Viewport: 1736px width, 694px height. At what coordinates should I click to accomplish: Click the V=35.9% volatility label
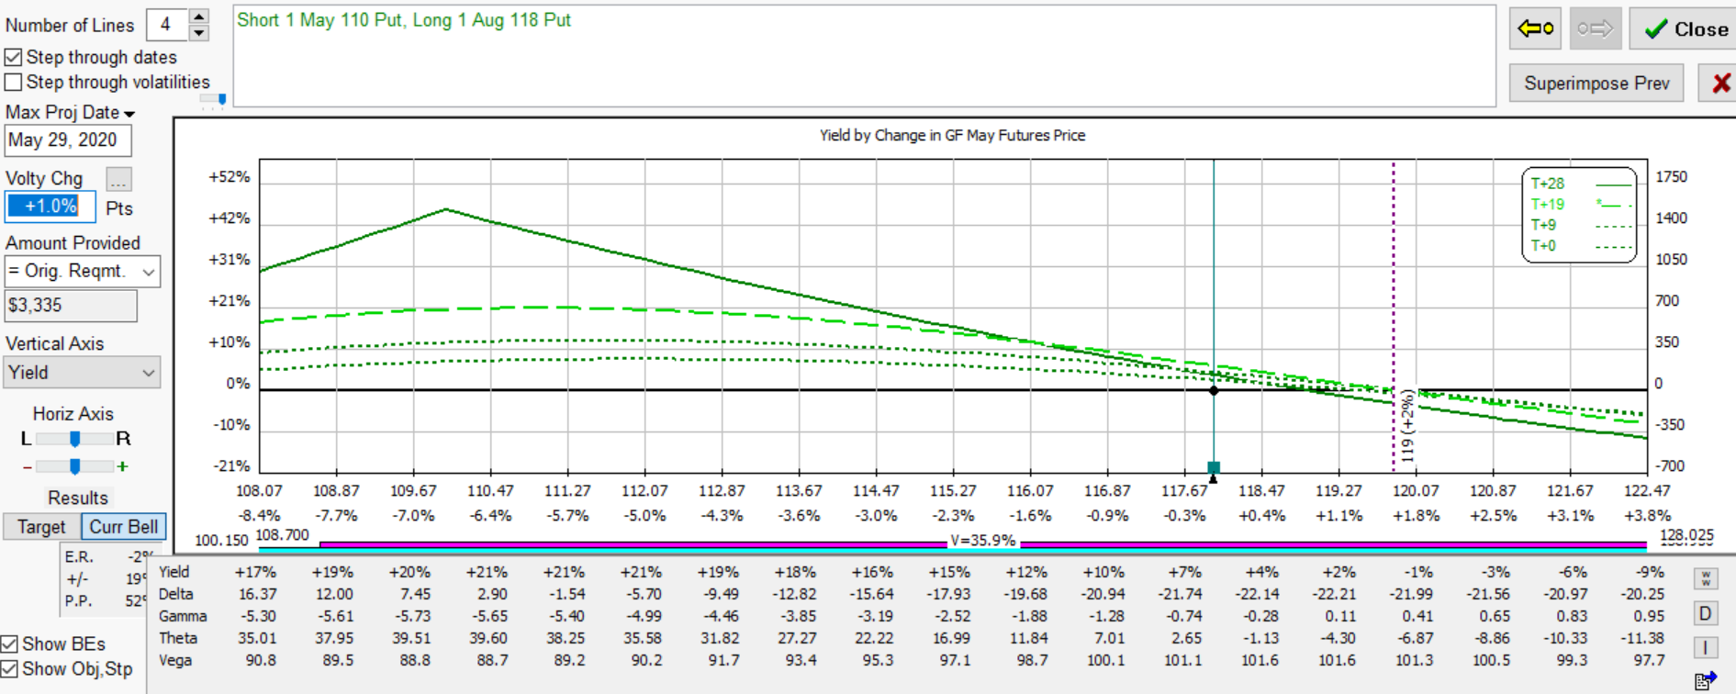(982, 541)
